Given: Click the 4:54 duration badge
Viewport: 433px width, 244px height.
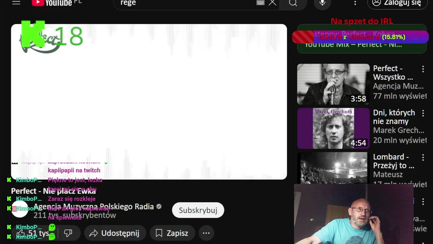Looking at the screenshot, I should pyautogui.click(x=358, y=143).
